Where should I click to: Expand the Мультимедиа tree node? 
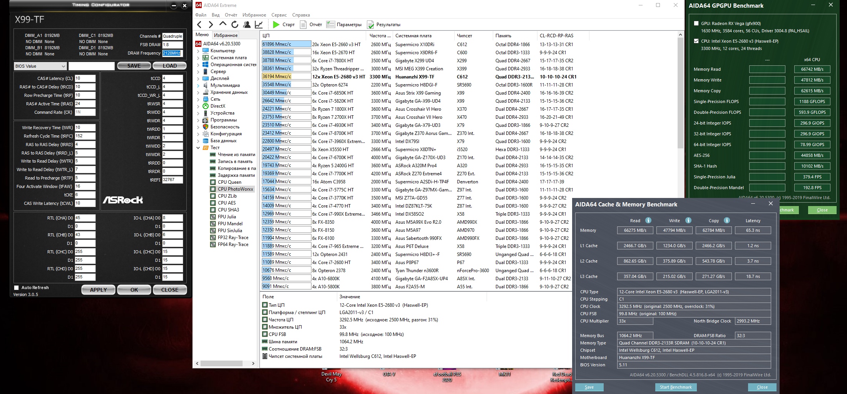click(198, 85)
